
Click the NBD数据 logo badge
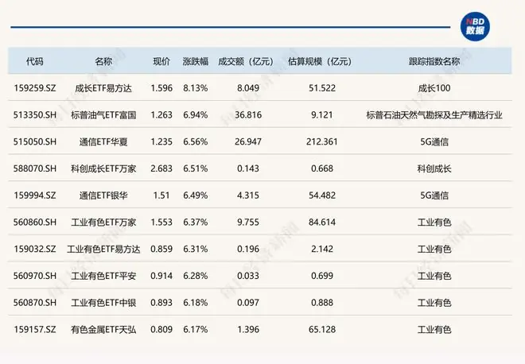[x=475, y=27]
